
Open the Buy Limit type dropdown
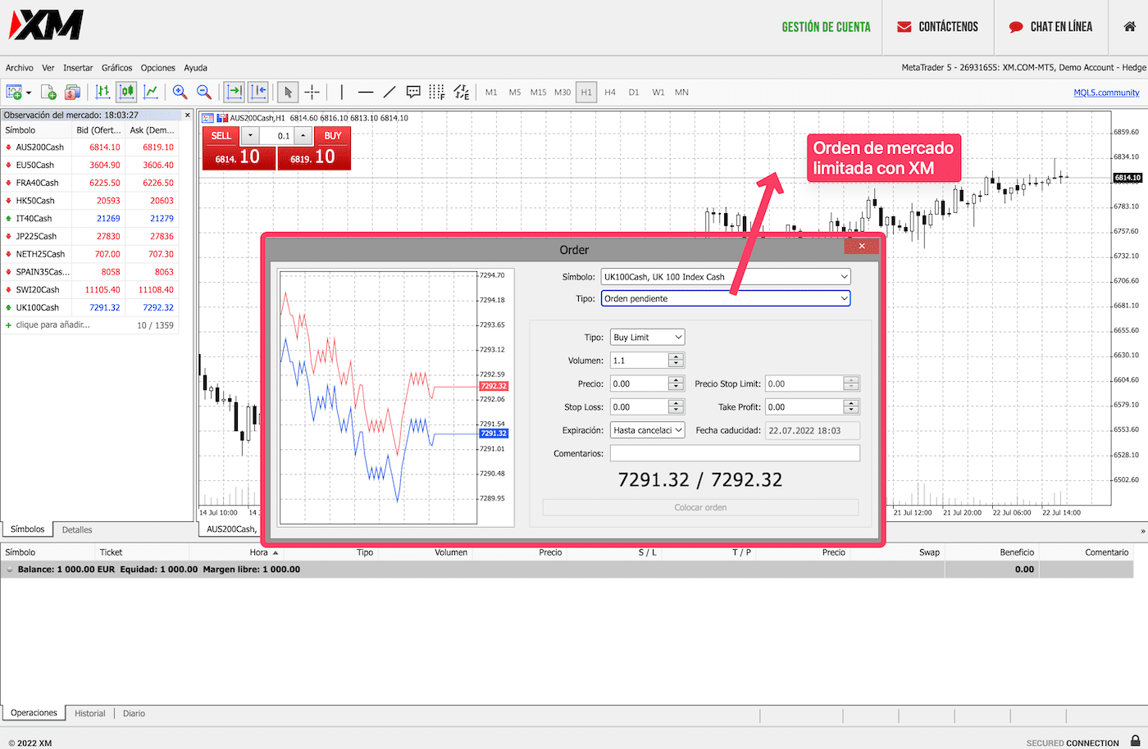pos(648,337)
